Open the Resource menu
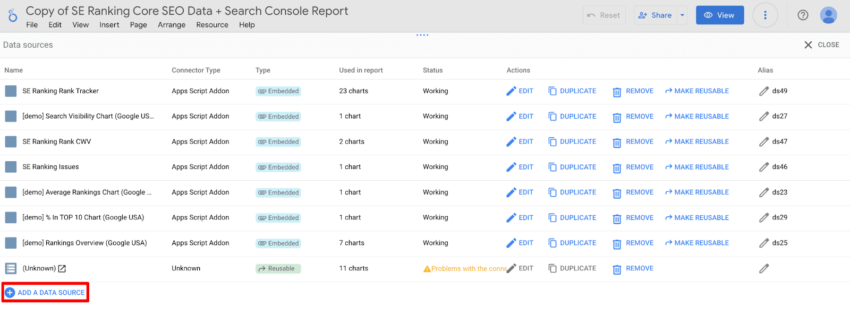Screen dimensions: 850x334 (212, 25)
